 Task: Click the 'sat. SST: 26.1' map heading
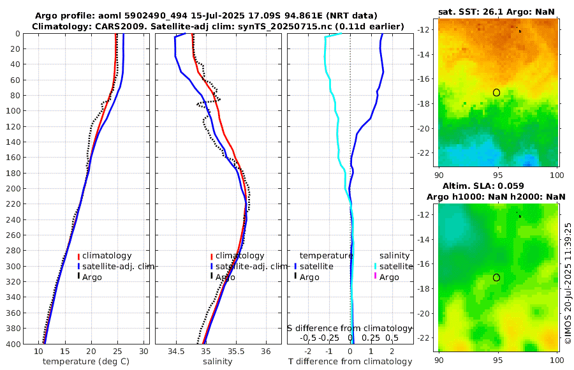(471, 11)
